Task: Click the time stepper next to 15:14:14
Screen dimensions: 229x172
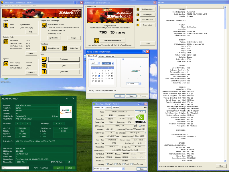Action: (140, 84)
